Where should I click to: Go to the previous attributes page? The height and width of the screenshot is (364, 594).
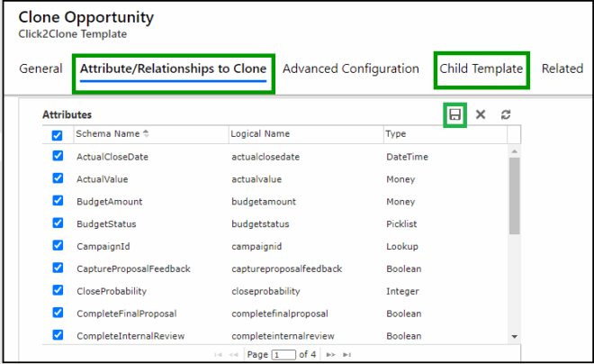[x=235, y=355]
